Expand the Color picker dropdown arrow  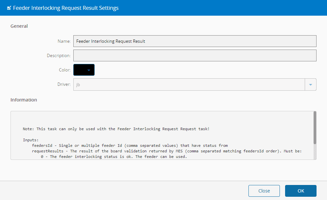tap(89, 70)
